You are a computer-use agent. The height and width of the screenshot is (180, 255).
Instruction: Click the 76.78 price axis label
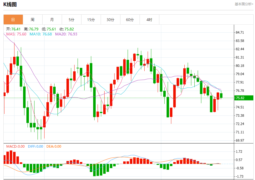[240, 91]
